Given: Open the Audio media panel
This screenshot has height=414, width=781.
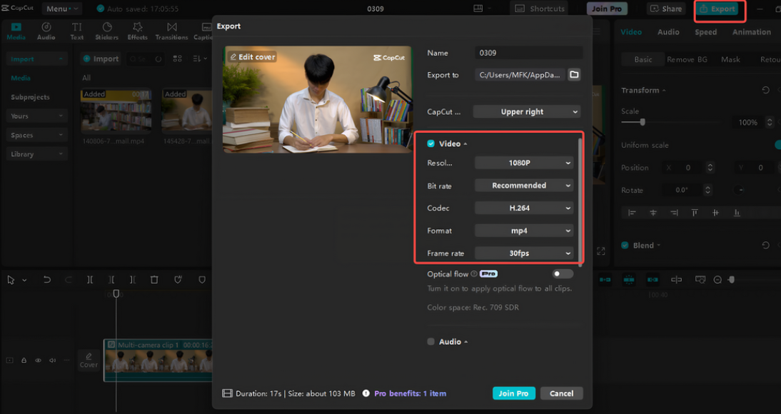Looking at the screenshot, I should 46,31.
